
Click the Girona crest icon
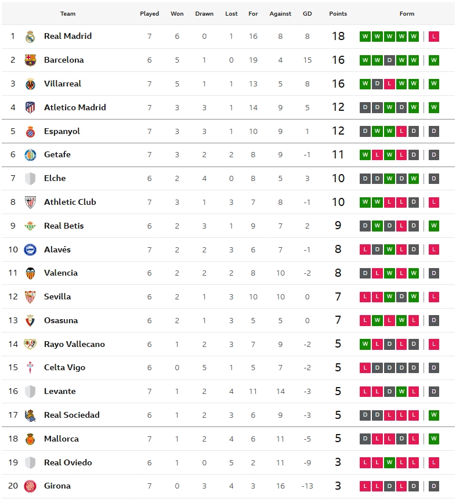click(30, 486)
